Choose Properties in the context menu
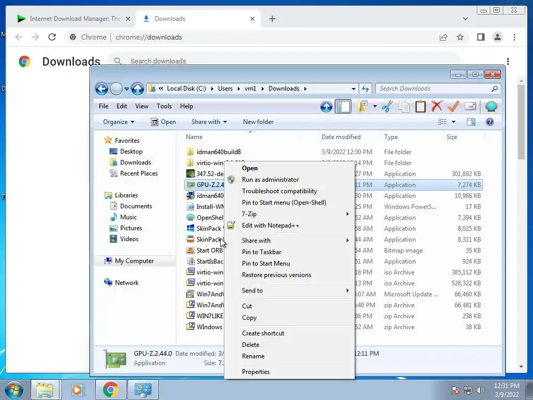 289,372
